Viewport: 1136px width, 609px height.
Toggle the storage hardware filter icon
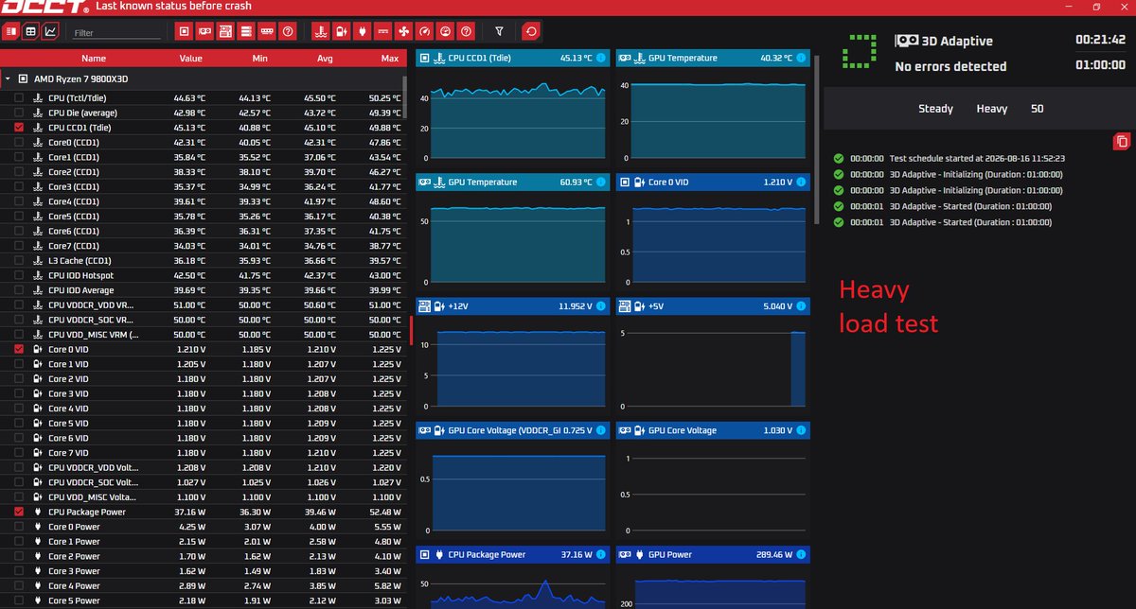(x=246, y=31)
